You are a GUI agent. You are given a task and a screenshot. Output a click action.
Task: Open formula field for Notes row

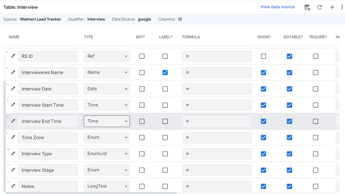click(217, 186)
